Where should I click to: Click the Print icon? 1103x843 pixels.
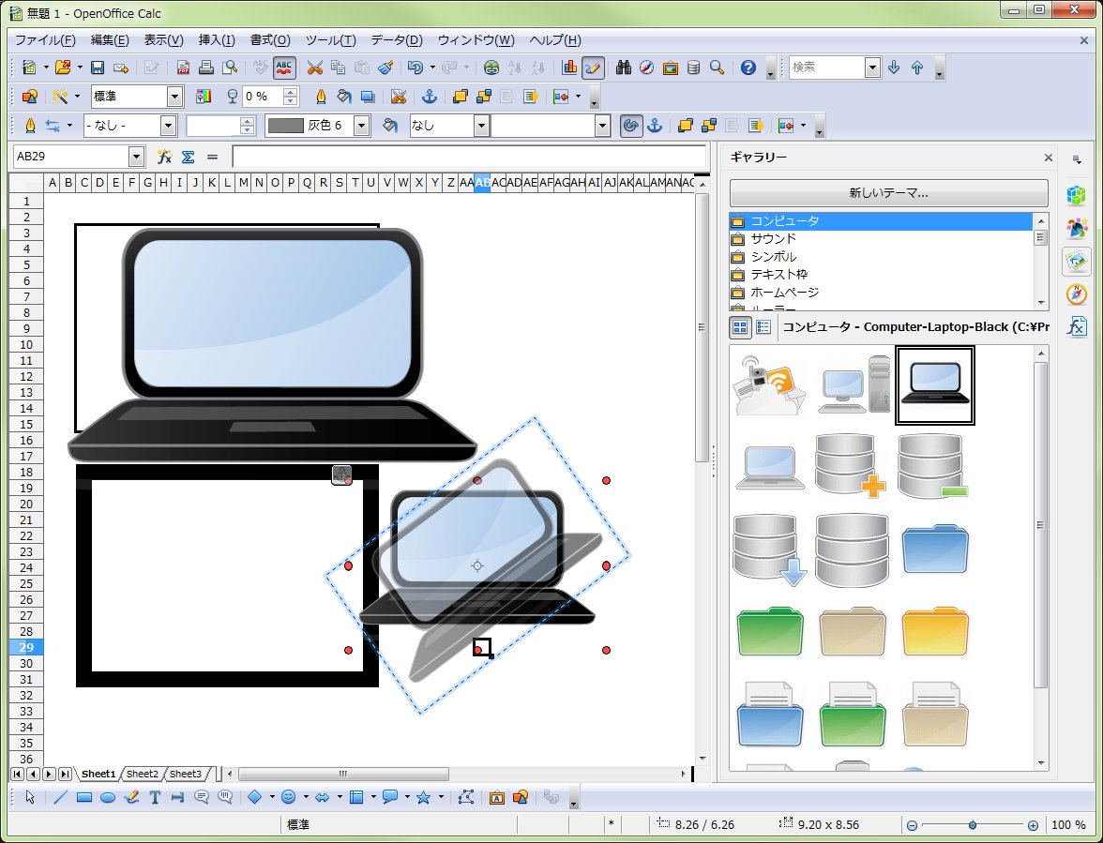[x=206, y=68]
